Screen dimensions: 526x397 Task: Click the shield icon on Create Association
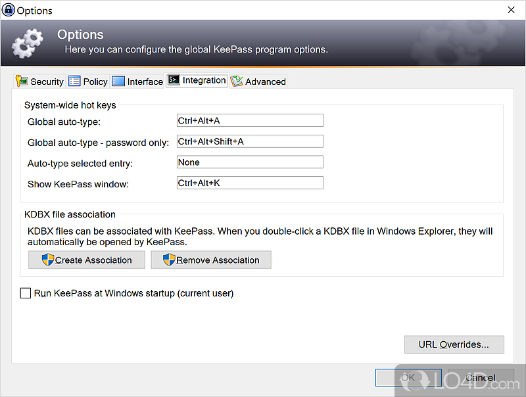pos(48,260)
